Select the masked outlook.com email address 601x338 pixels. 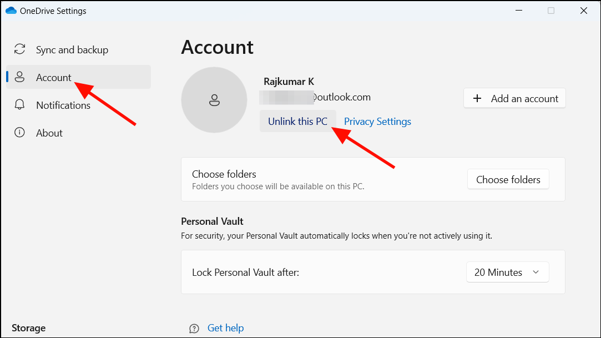pos(314,97)
